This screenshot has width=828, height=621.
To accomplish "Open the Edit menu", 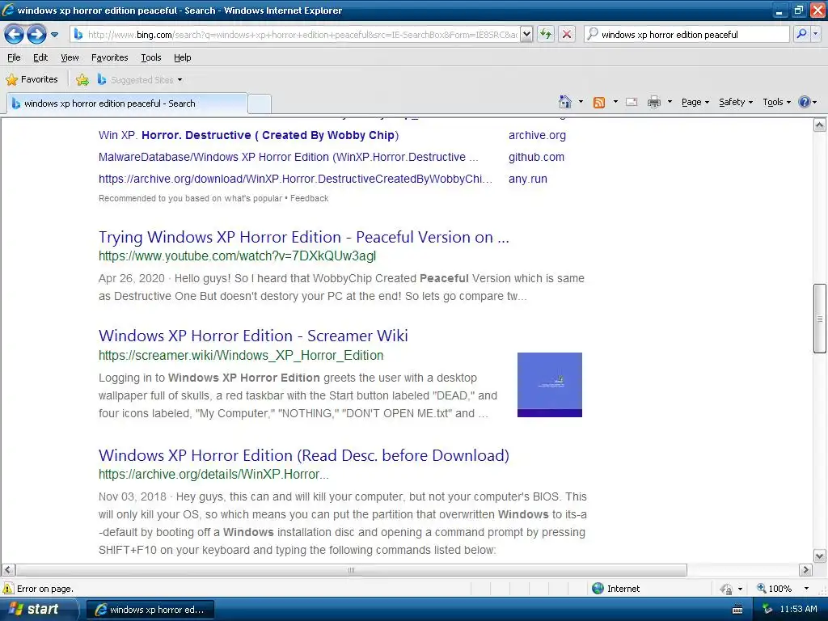I will [x=40, y=57].
